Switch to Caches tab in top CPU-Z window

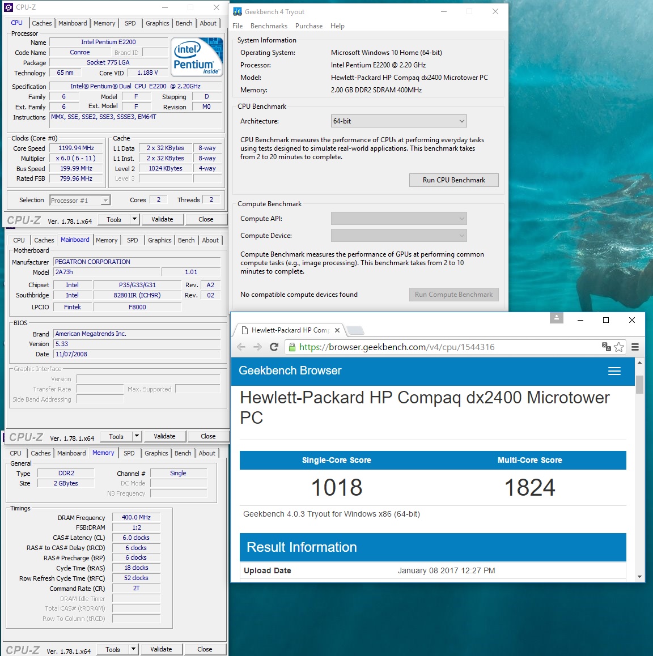coord(42,23)
